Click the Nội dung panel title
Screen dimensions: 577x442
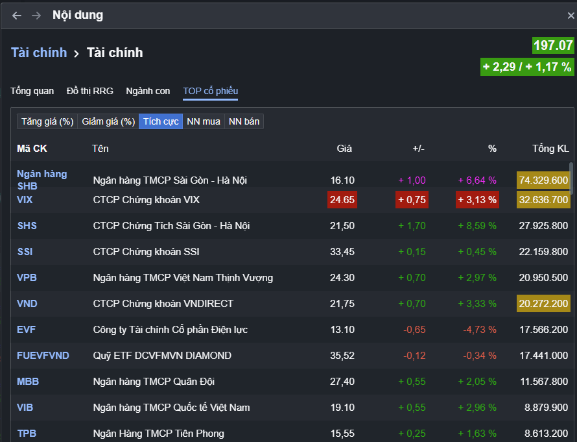point(78,15)
